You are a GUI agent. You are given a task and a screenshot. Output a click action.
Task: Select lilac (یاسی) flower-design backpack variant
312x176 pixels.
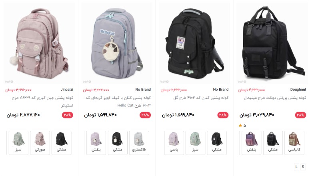click(174, 143)
